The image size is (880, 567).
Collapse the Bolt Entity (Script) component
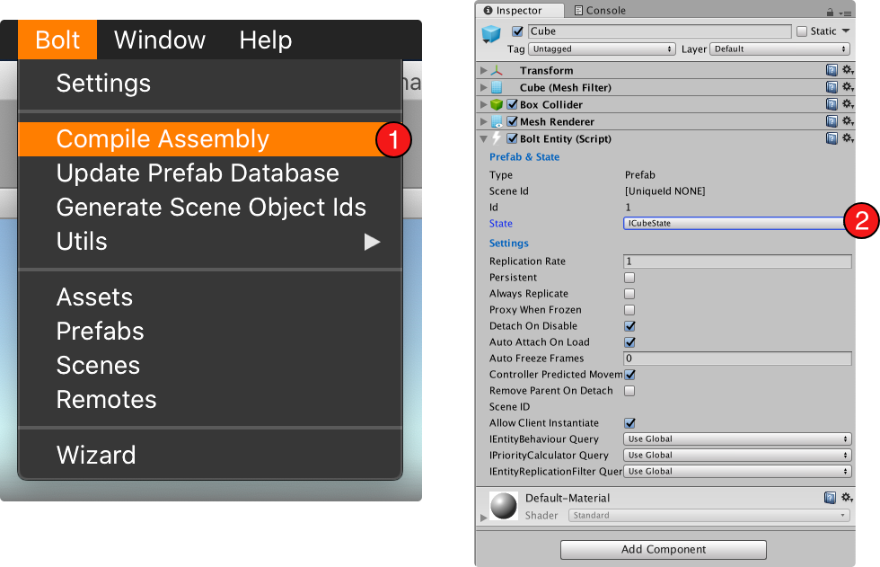click(483, 138)
